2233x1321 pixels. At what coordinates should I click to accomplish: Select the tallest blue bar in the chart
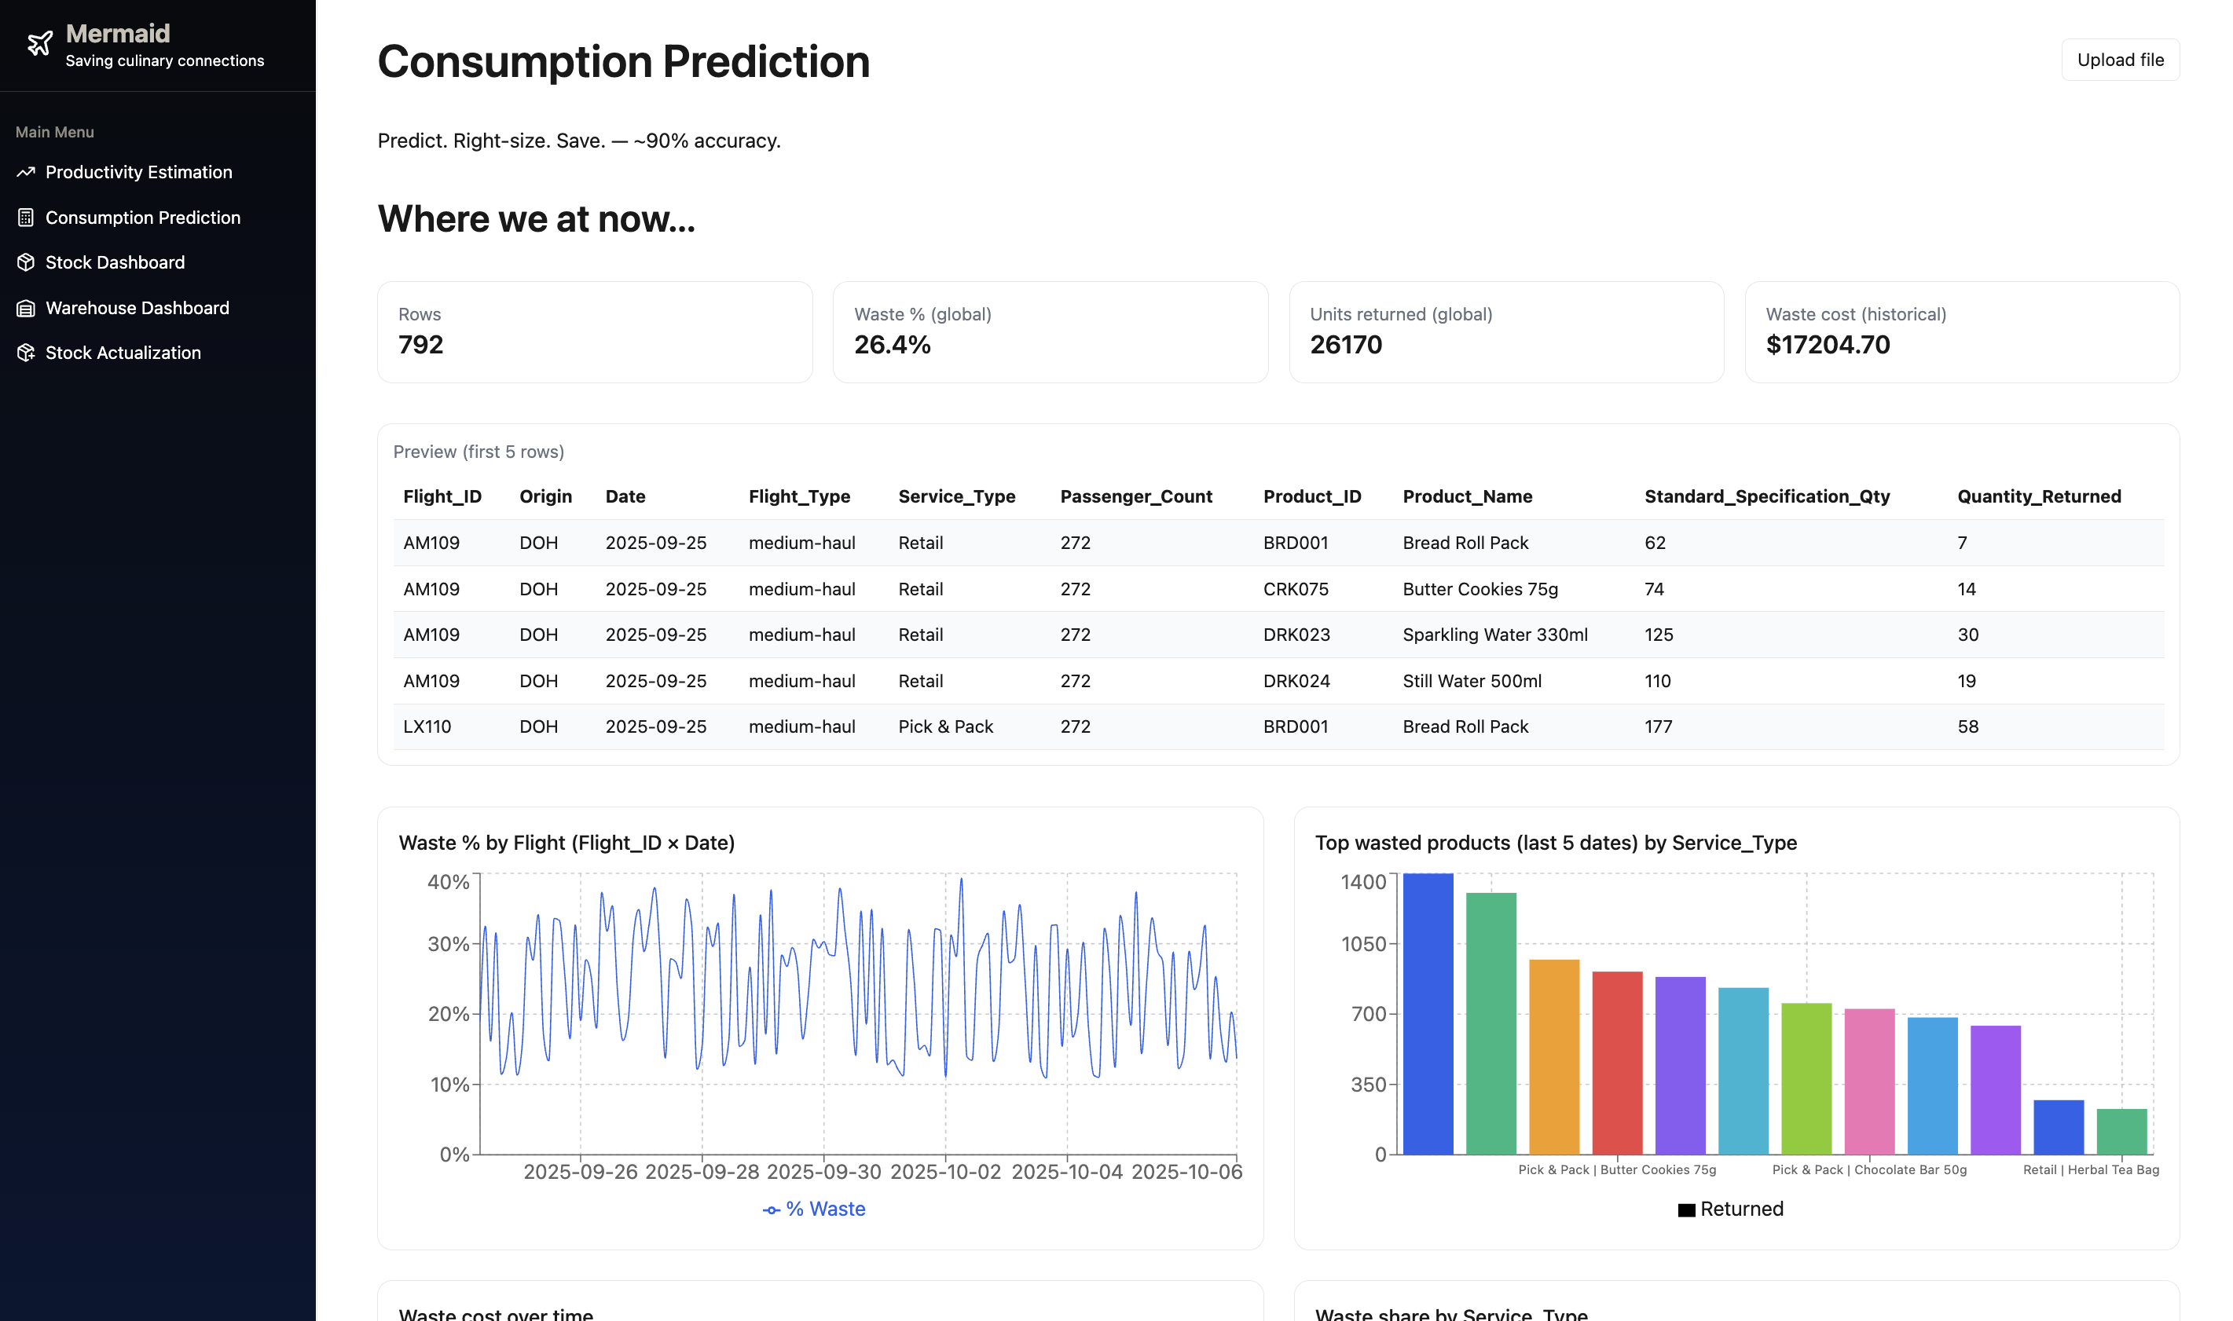[x=1427, y=1013]
